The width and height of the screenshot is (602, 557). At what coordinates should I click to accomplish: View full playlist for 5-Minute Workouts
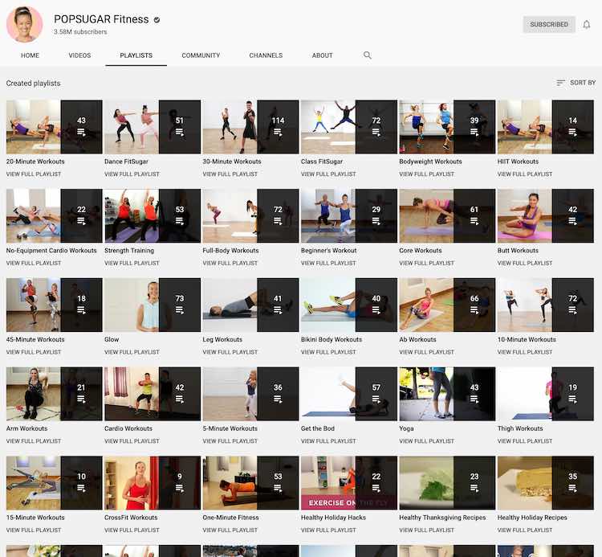(230, 441)
